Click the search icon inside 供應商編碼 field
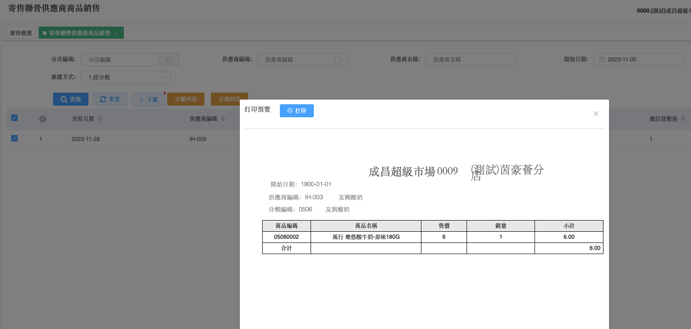 (x=339, y=60)
